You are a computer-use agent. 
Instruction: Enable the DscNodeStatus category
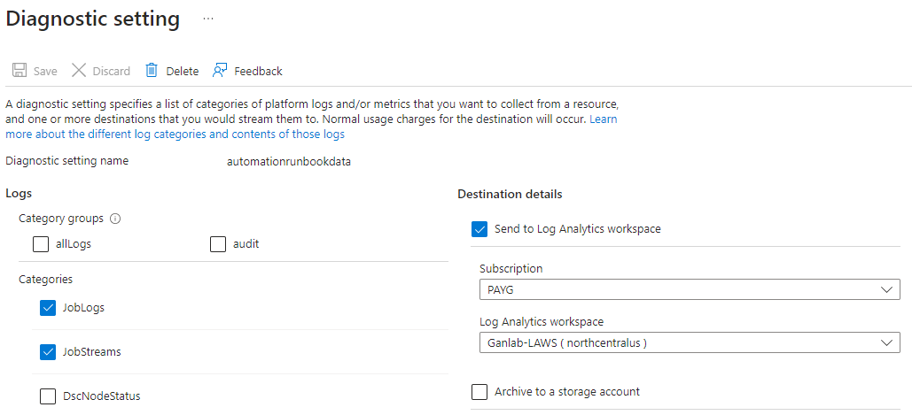tap(48, 396)
